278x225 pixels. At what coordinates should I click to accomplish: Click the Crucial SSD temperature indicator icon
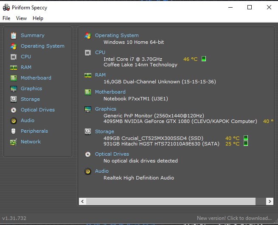245,138
